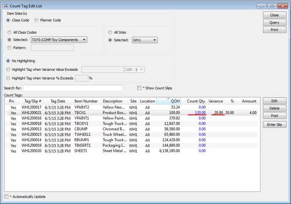Choose the All Class Codes option
The width and height of the screenshot is (291, 204).
[10, 32]
